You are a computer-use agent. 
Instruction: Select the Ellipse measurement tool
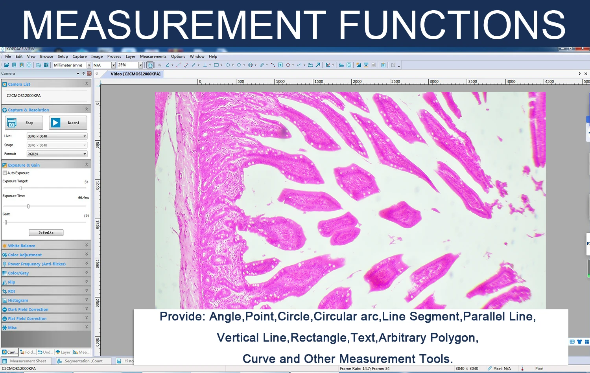[228, 65]
